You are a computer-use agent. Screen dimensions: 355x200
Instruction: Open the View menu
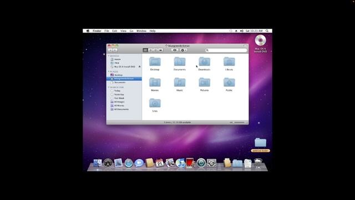click(123, 31)
